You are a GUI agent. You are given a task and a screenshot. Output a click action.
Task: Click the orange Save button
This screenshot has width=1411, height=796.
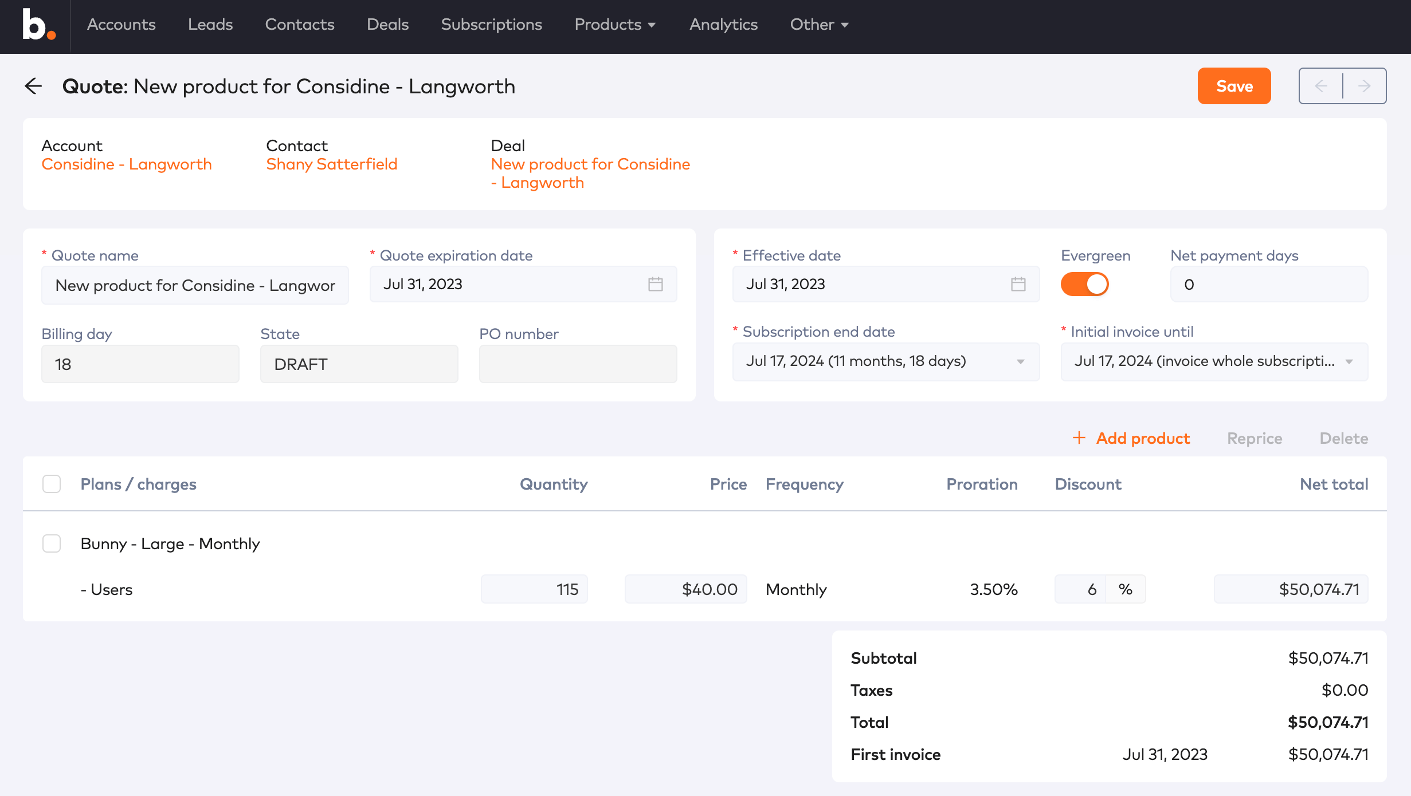1234,86
